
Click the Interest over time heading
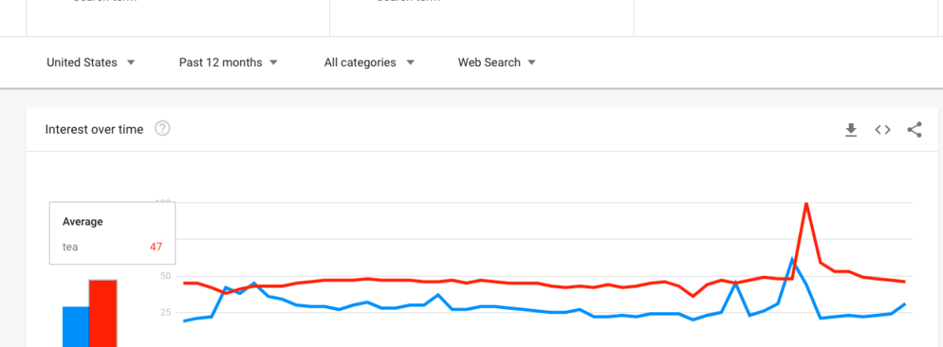tap(94, 130)
